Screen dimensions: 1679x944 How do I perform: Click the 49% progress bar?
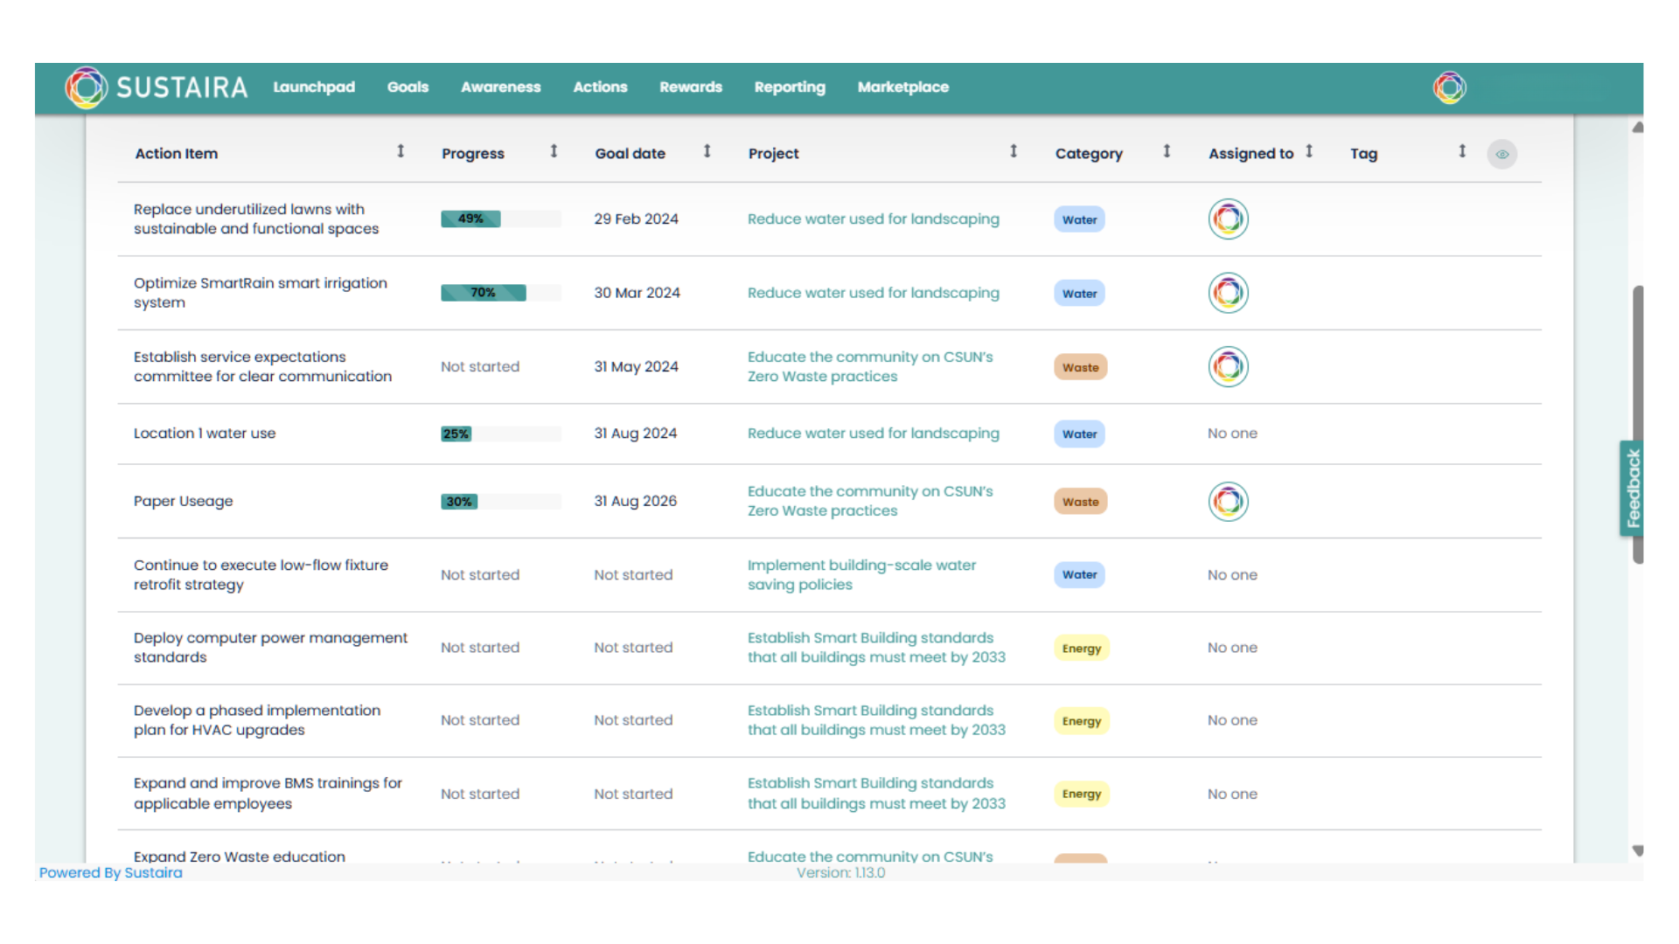pyautogui.click(x=470, y=219)
